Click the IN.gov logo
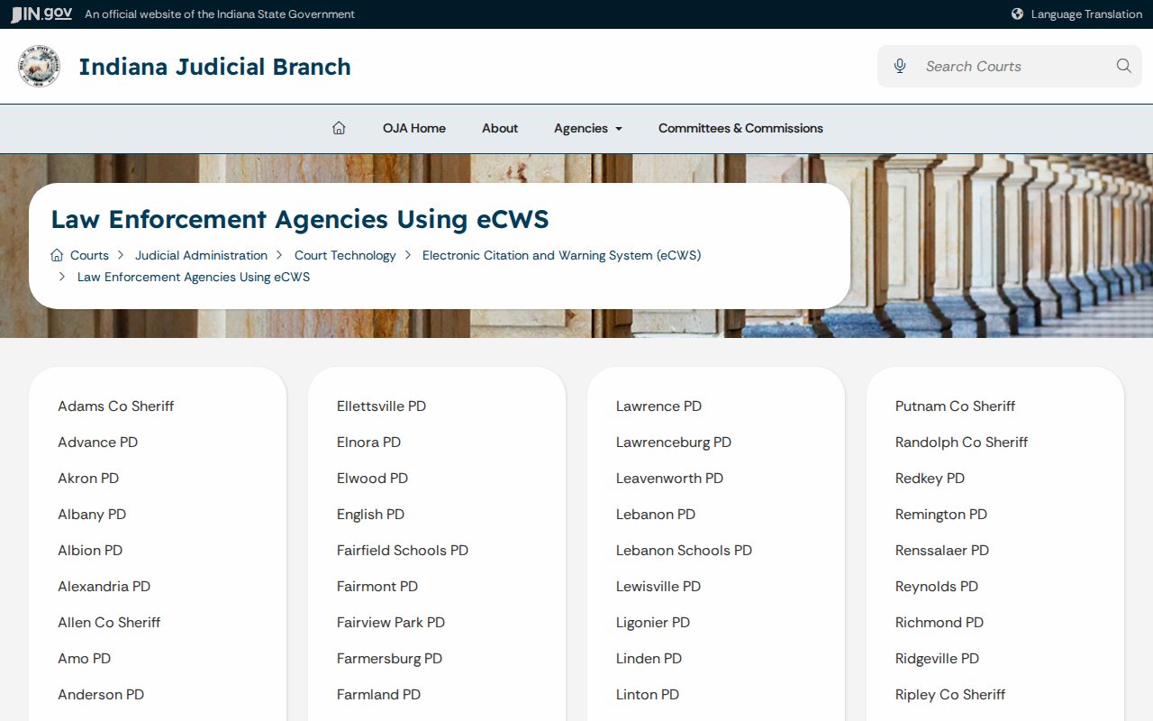The height and width of the screenshot is (721, 1153). 41,14
